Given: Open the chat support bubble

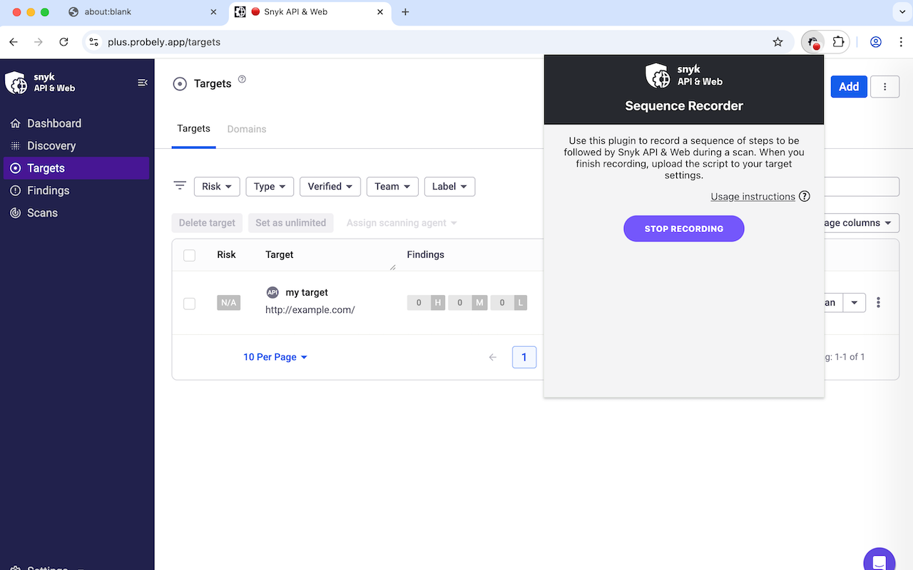Looking at the screenshot, I should pos(879,559).
